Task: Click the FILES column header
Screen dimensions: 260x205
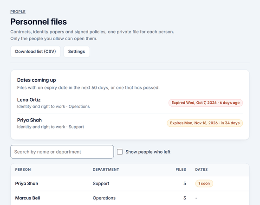Action: click(x=181, y=170)
